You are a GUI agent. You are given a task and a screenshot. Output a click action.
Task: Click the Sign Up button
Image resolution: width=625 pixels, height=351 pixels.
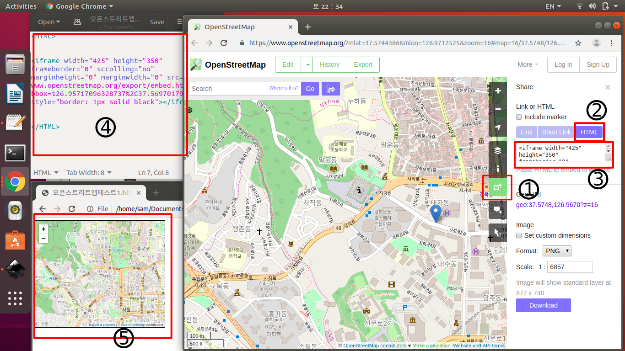[598, 64]
